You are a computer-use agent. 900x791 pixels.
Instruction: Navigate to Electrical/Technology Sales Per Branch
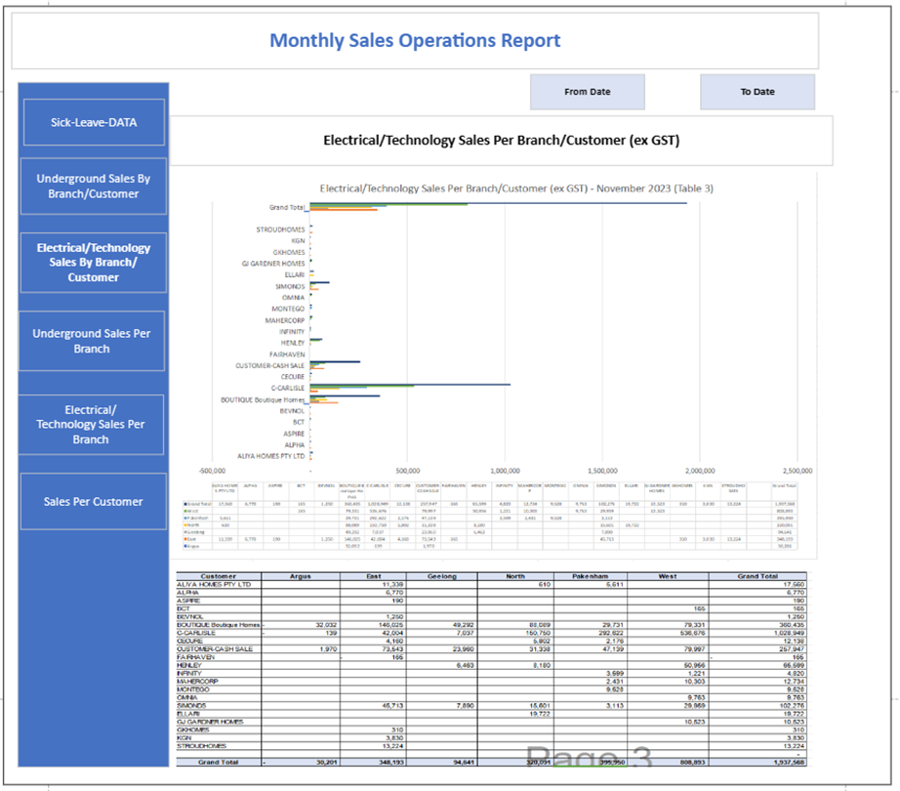pos(94,425)
